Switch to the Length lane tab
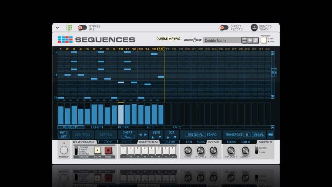 coord(97,127)
